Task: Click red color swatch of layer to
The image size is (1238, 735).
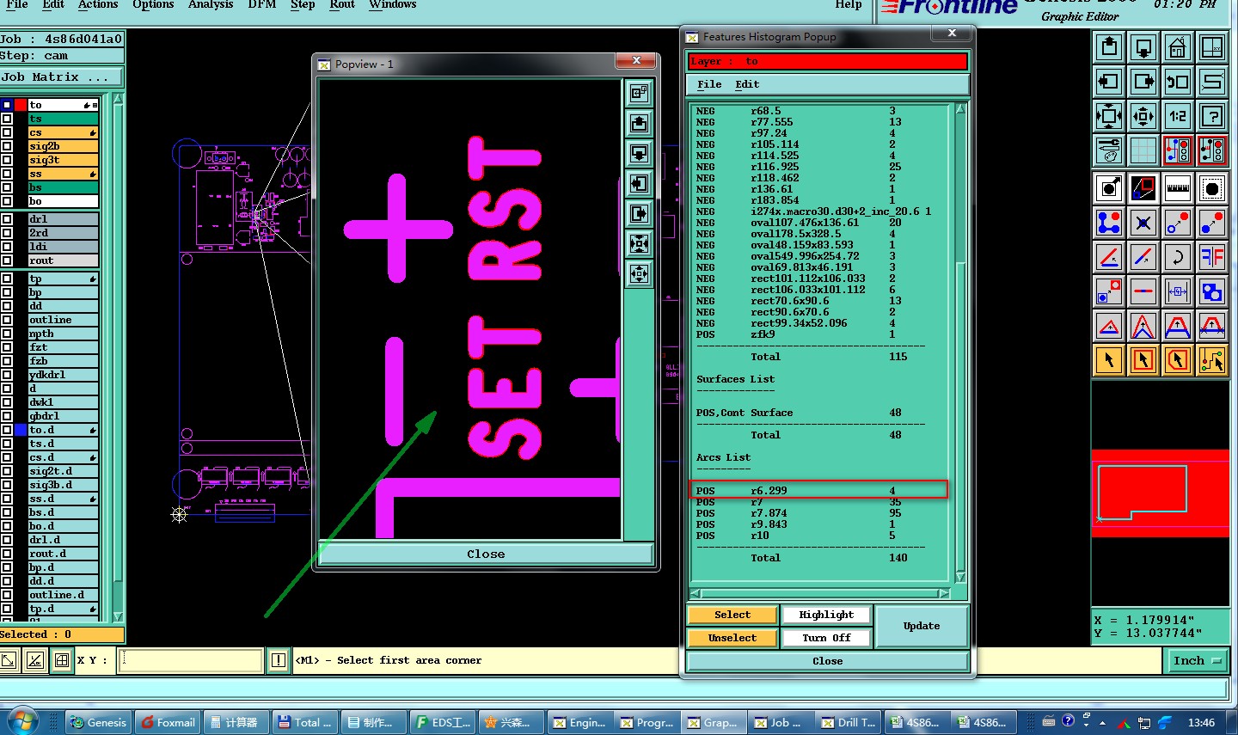Action: pyautogui.click(x=20, y=105)
